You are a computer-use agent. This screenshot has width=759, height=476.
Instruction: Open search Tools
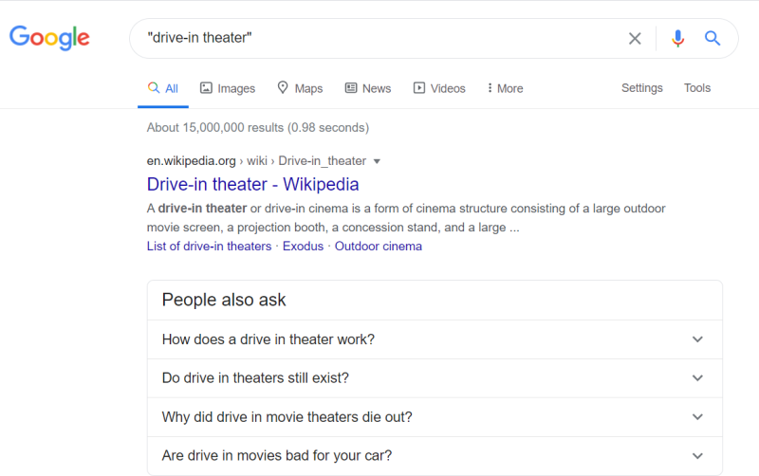click(x=697, y=88)
